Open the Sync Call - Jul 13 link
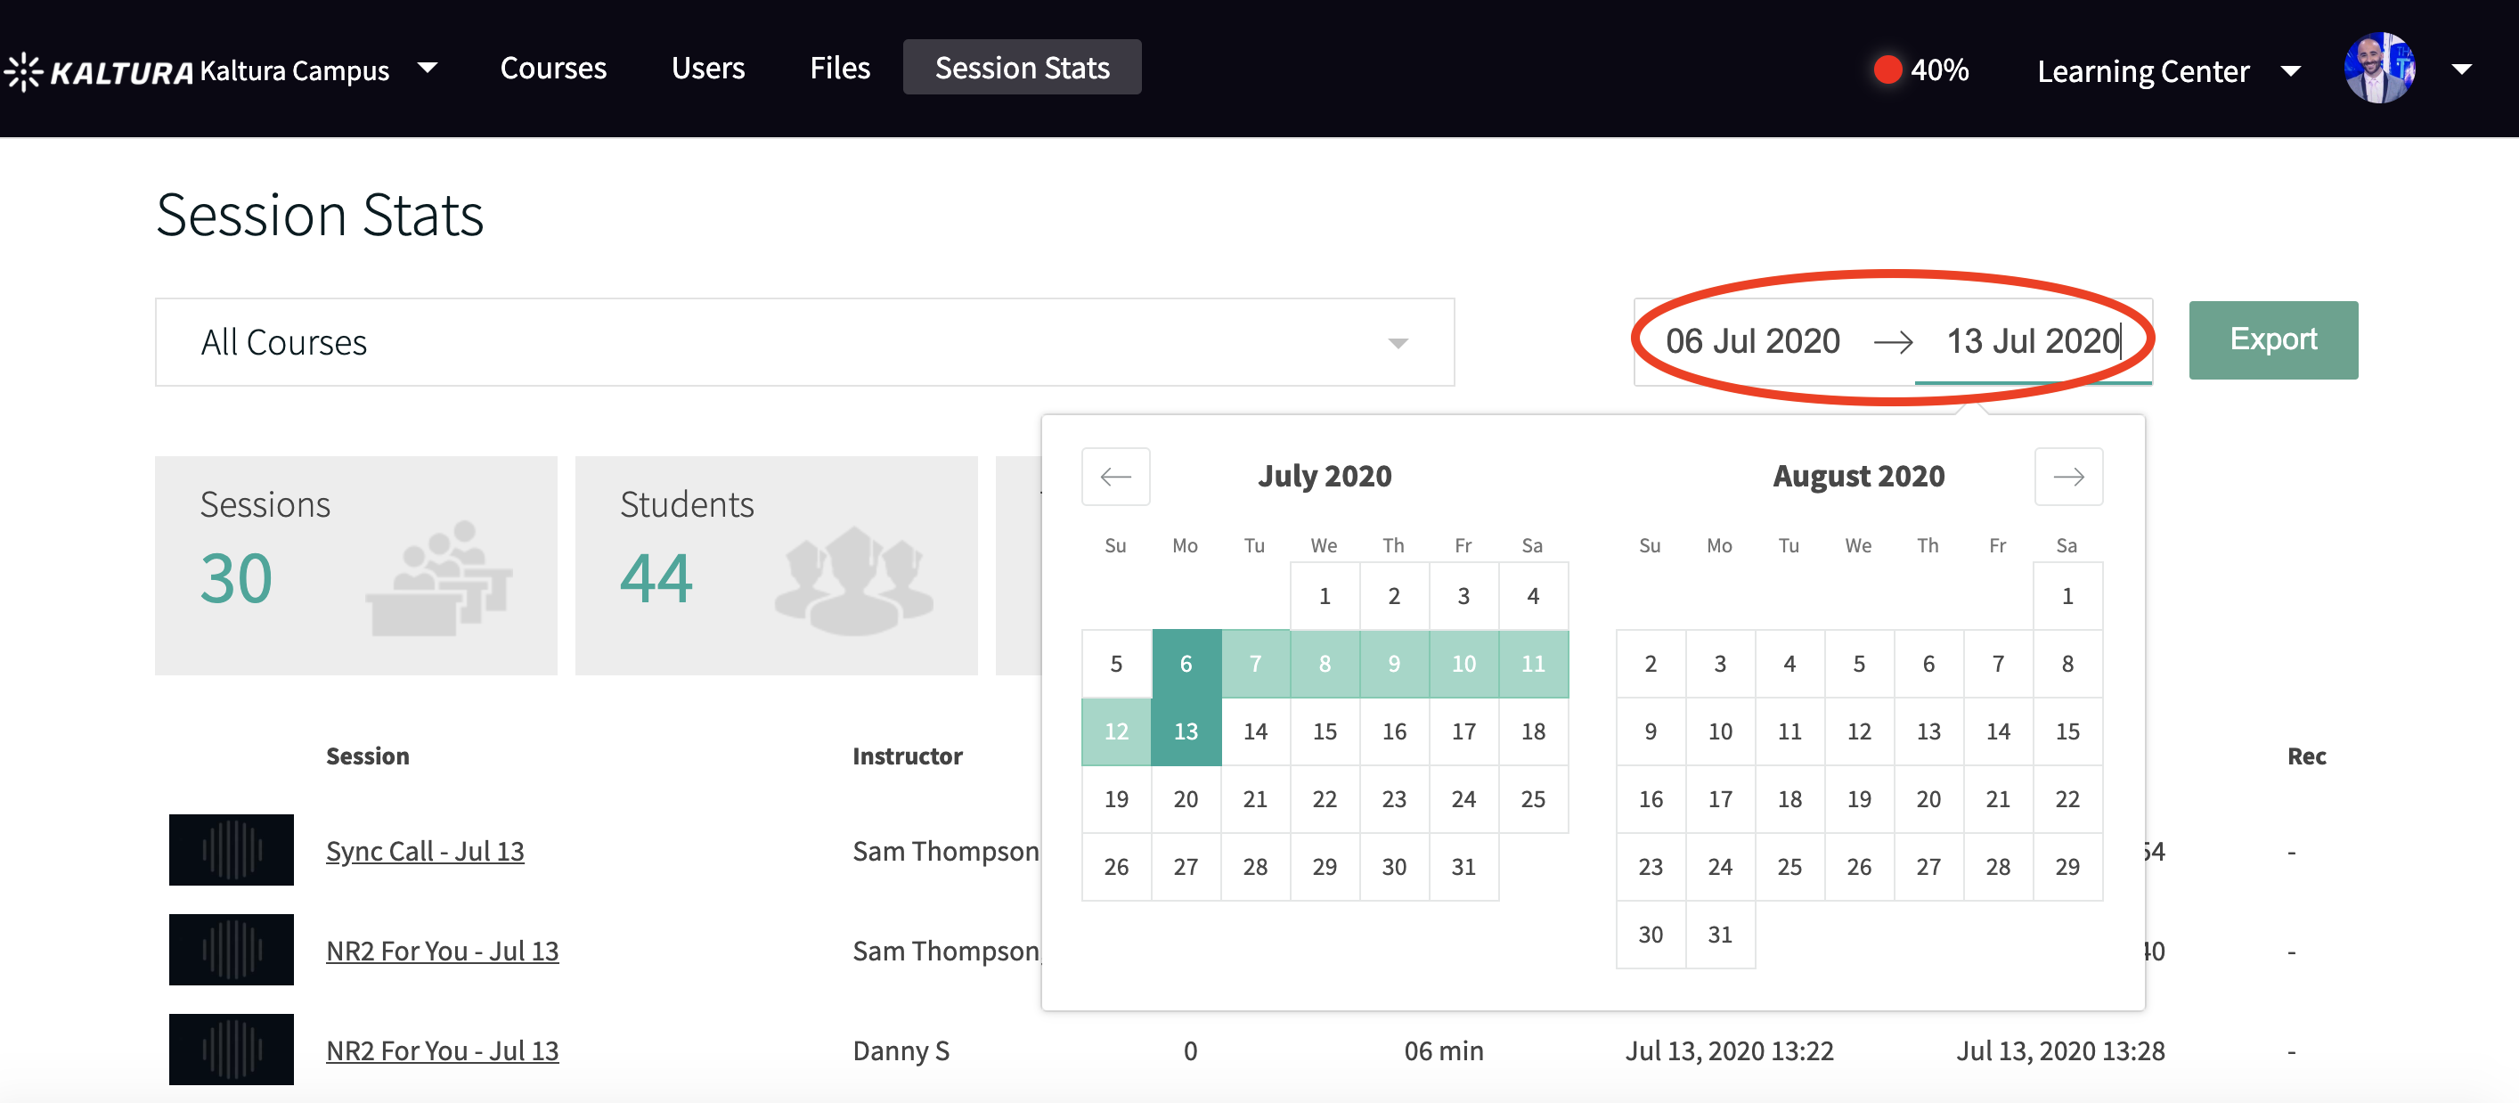Image resolution: width=2519 pixels, height=1103 pixels. 424,851
